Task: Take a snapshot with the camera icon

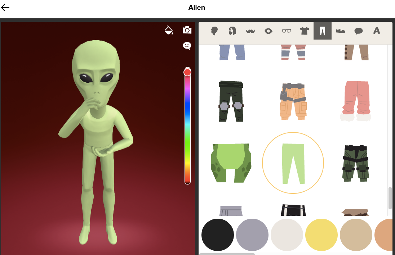Action: pos(187,30)
